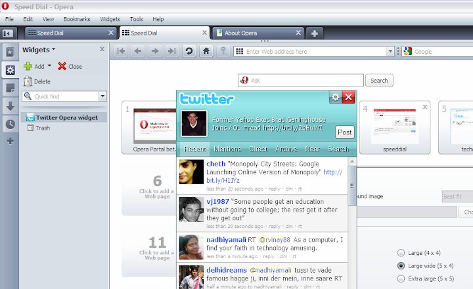The image size is (473, 289).
Task: Open the Add widget dropdown arrow
Action: (x=49, y=66)
